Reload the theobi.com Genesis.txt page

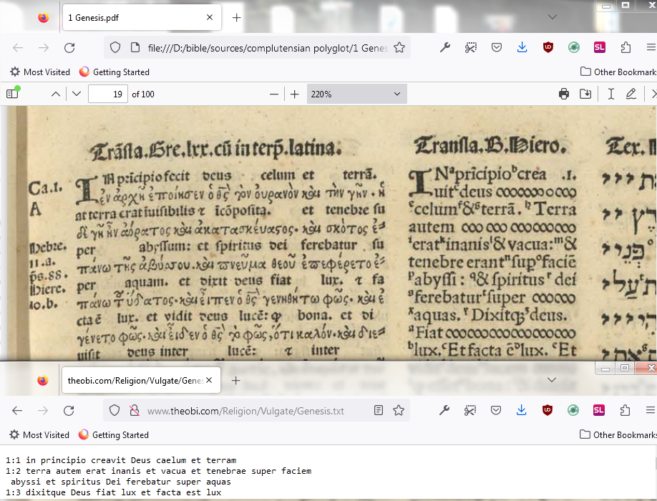click(69, 411)
